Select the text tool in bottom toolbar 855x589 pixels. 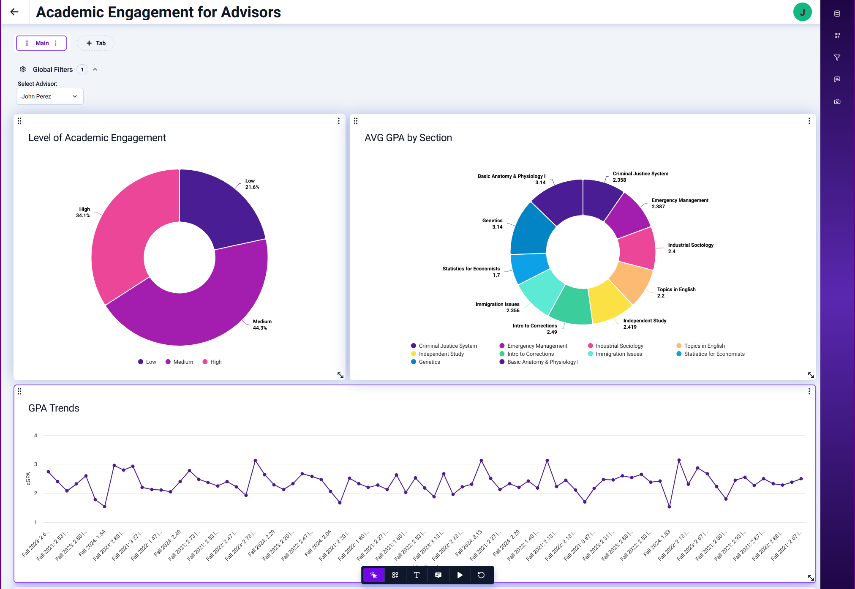tap(417, 575)
